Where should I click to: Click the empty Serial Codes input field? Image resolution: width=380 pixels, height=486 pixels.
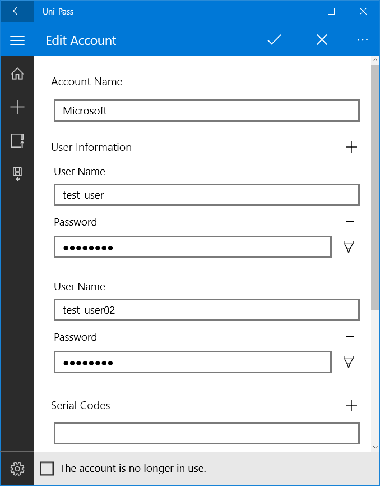(x=206, y=433)
